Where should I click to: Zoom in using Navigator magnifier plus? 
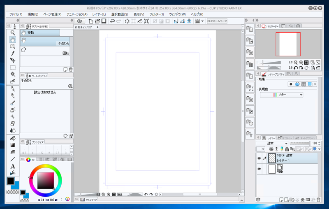tap(301, 62)
